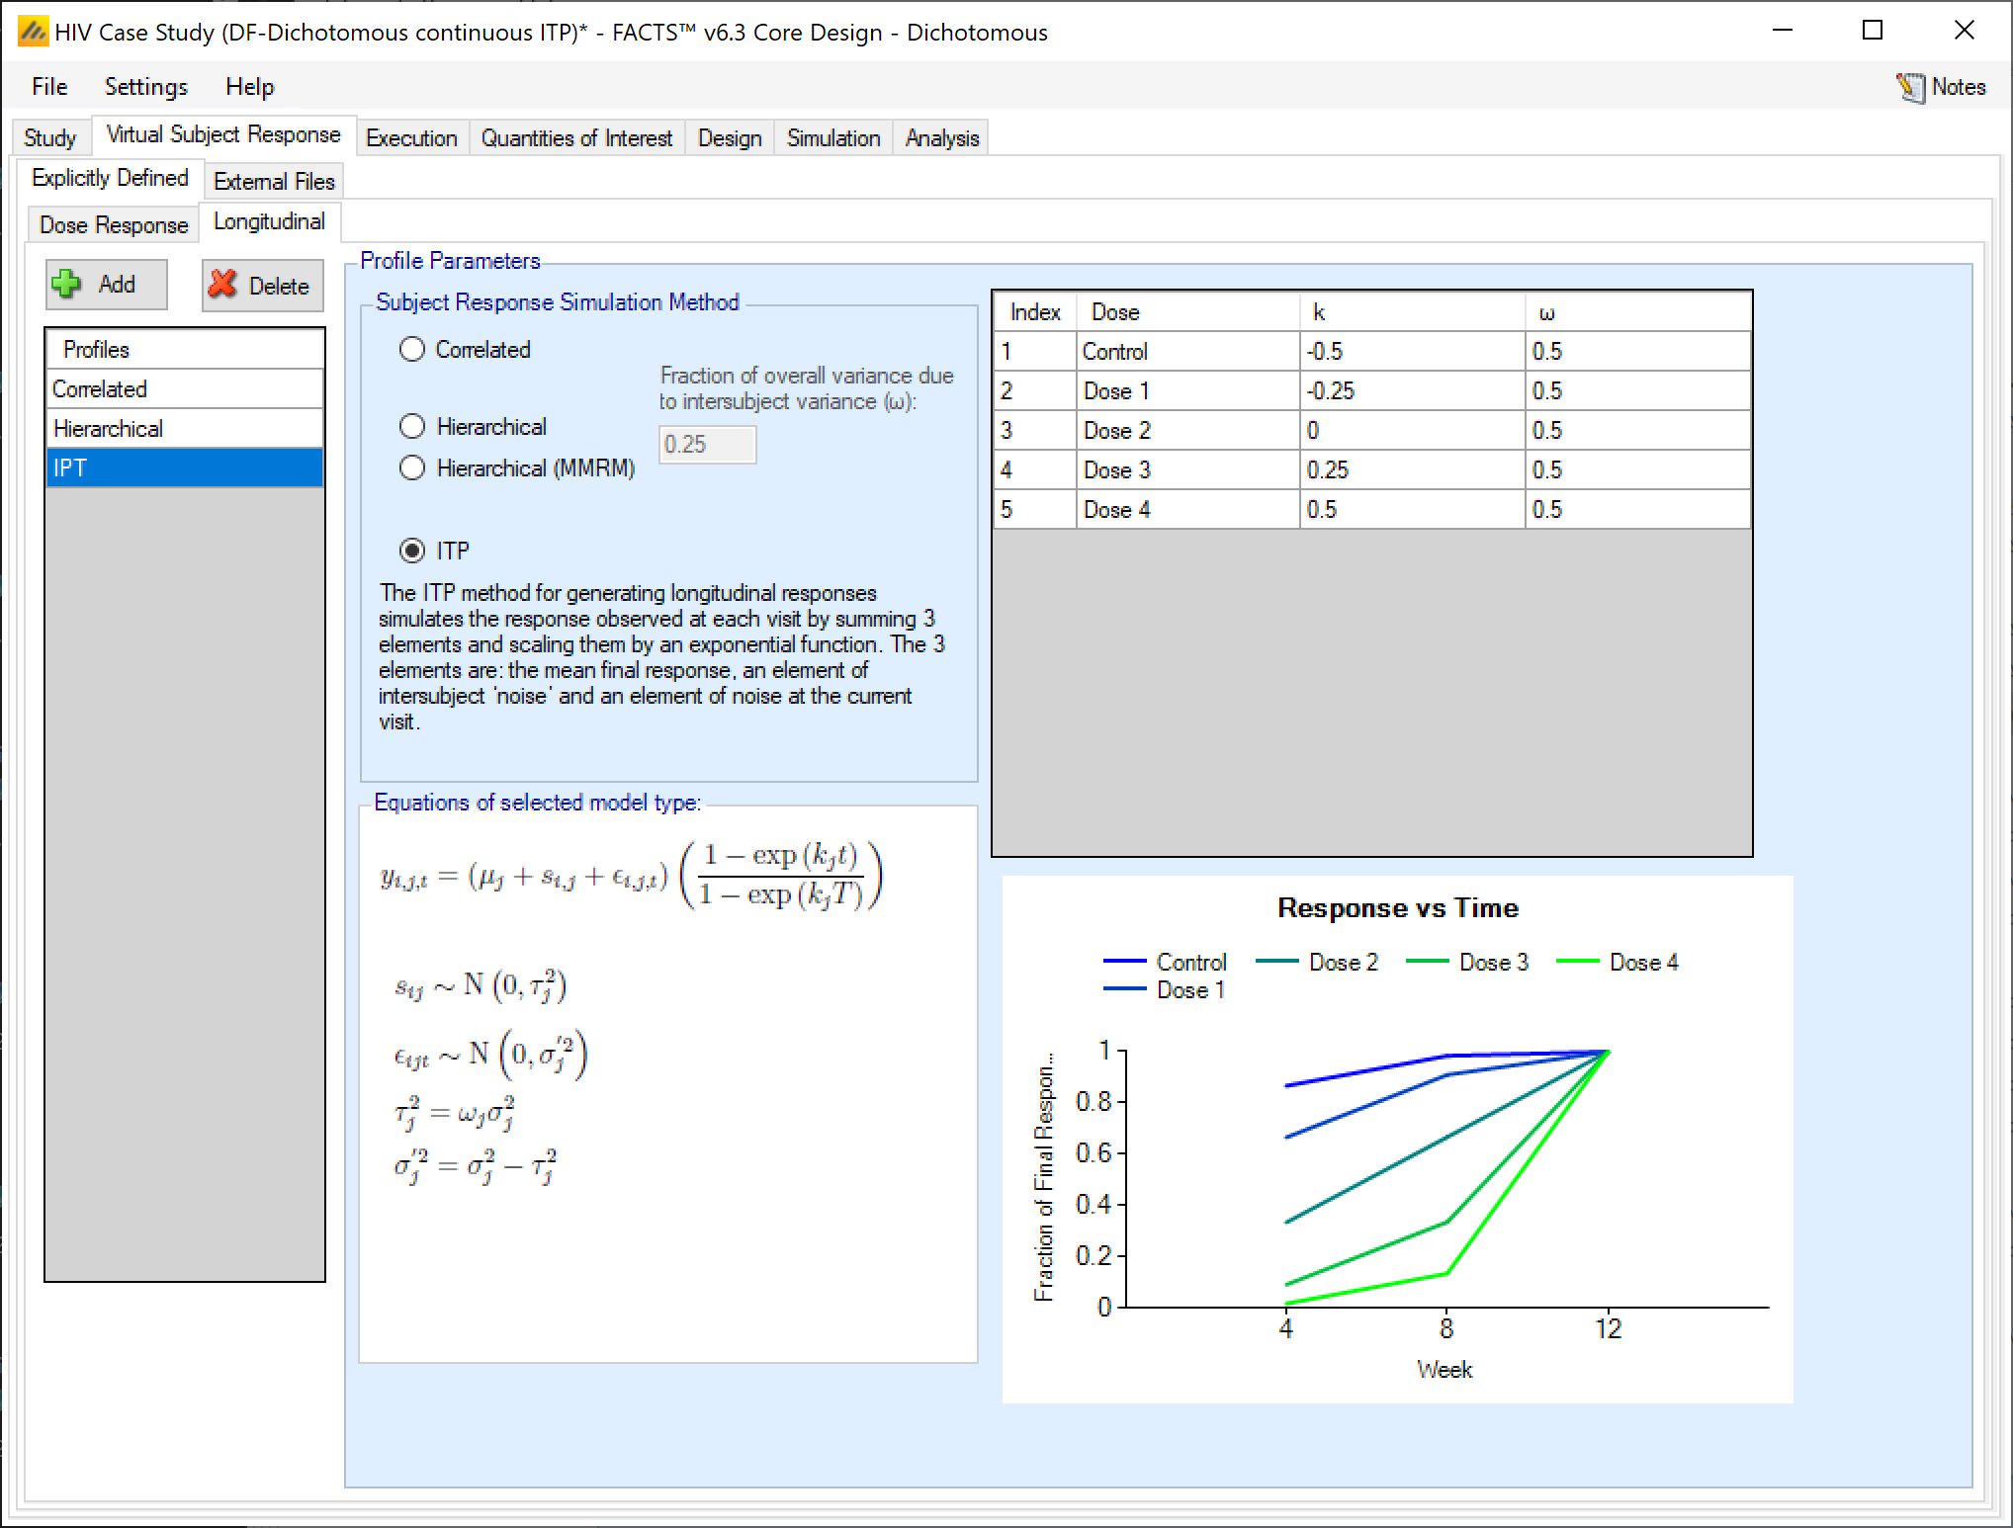This screenshot has width=2013, height=1528.
Task: Switch to the Quantities of Interest tab
Action: (576, 138)
